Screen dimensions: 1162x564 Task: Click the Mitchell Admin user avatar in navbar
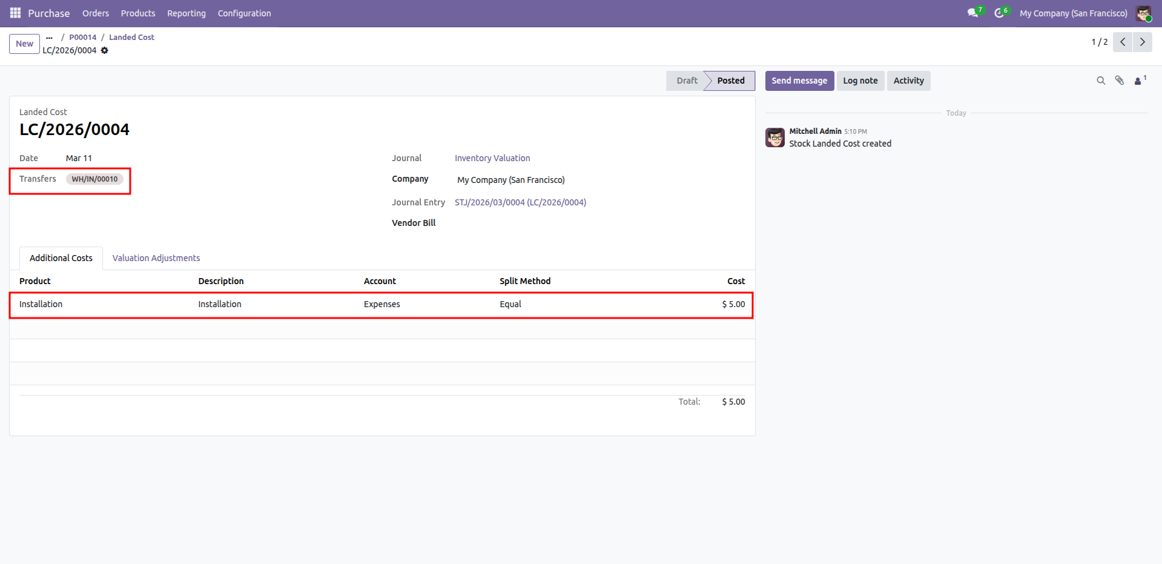pyautogui.click(x=1143, y=13)
